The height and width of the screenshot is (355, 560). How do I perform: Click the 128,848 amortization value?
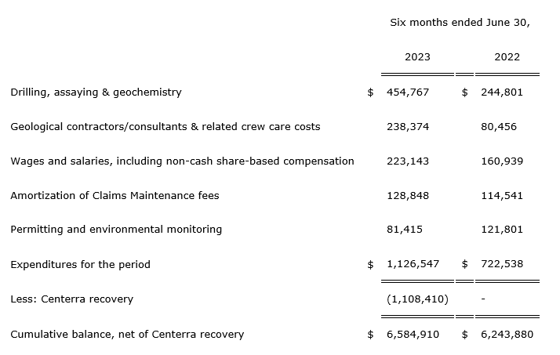point(408,195)
